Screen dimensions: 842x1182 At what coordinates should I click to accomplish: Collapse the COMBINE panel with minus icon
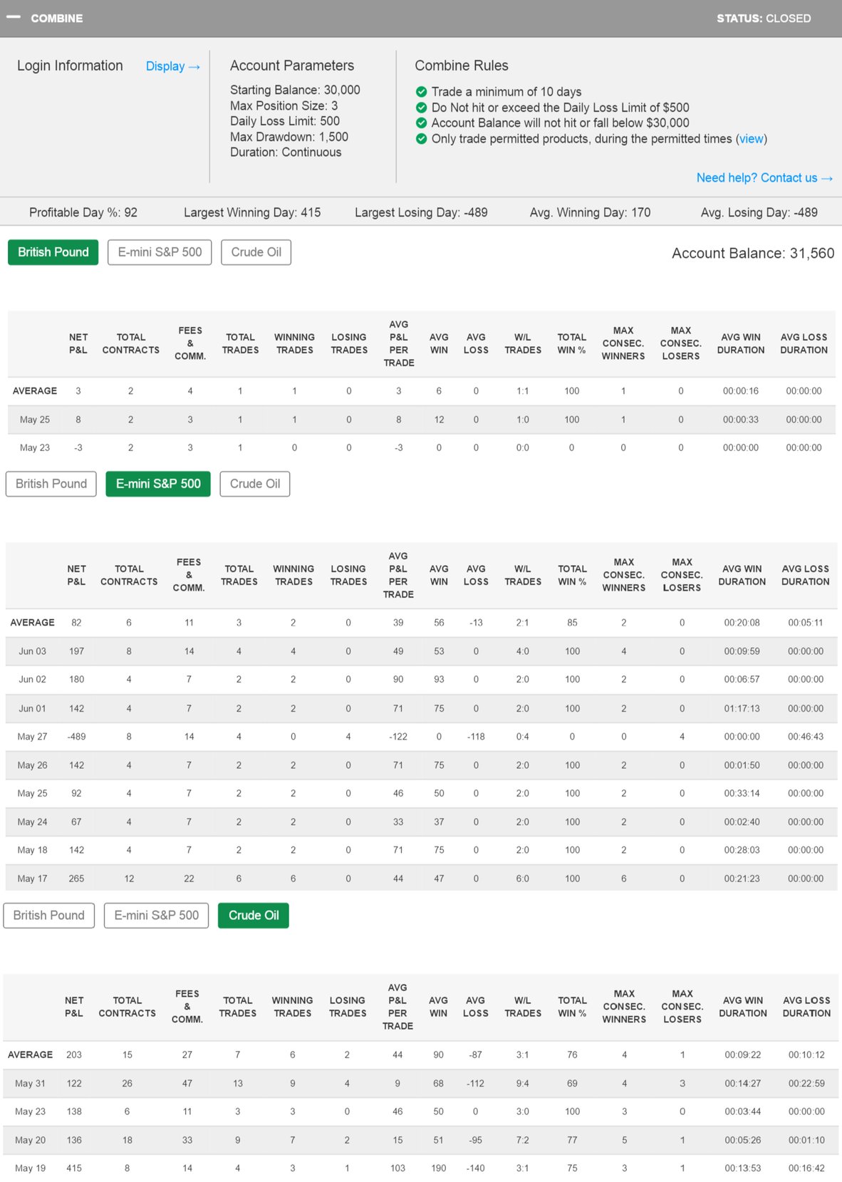[x=13, y=17]
